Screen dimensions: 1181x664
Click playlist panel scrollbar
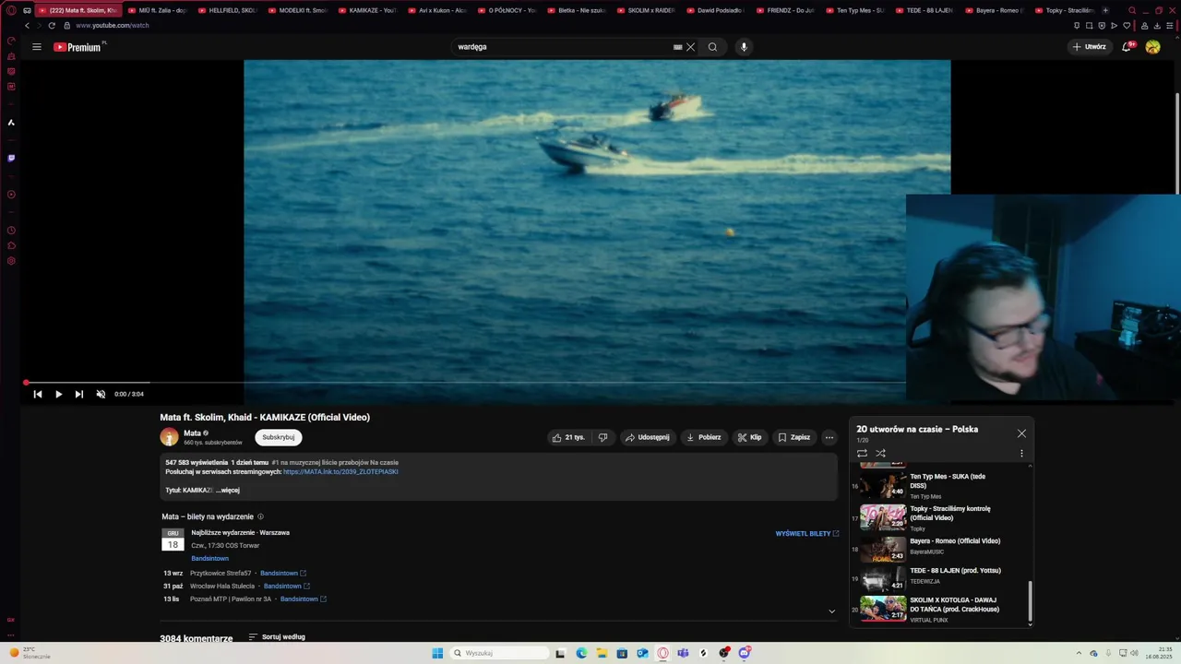pyautogui.click(x=1031, y=600)
